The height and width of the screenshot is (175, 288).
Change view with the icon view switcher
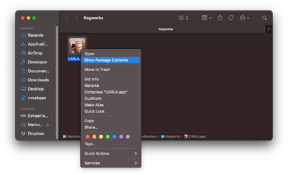(x=183, y=18)
